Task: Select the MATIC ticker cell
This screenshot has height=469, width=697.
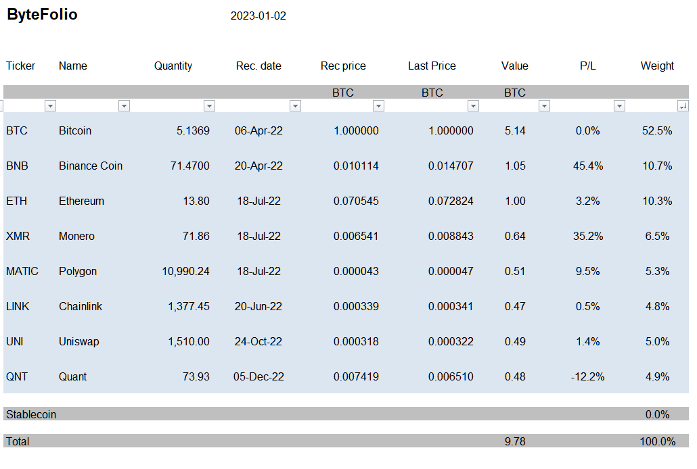Action: point(22,271)
